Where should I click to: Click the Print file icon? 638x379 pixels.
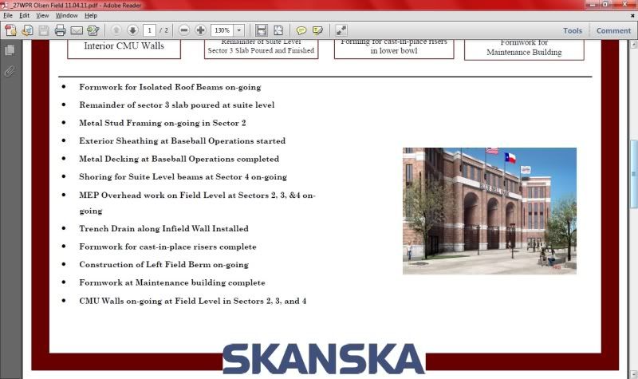point(60,31)
